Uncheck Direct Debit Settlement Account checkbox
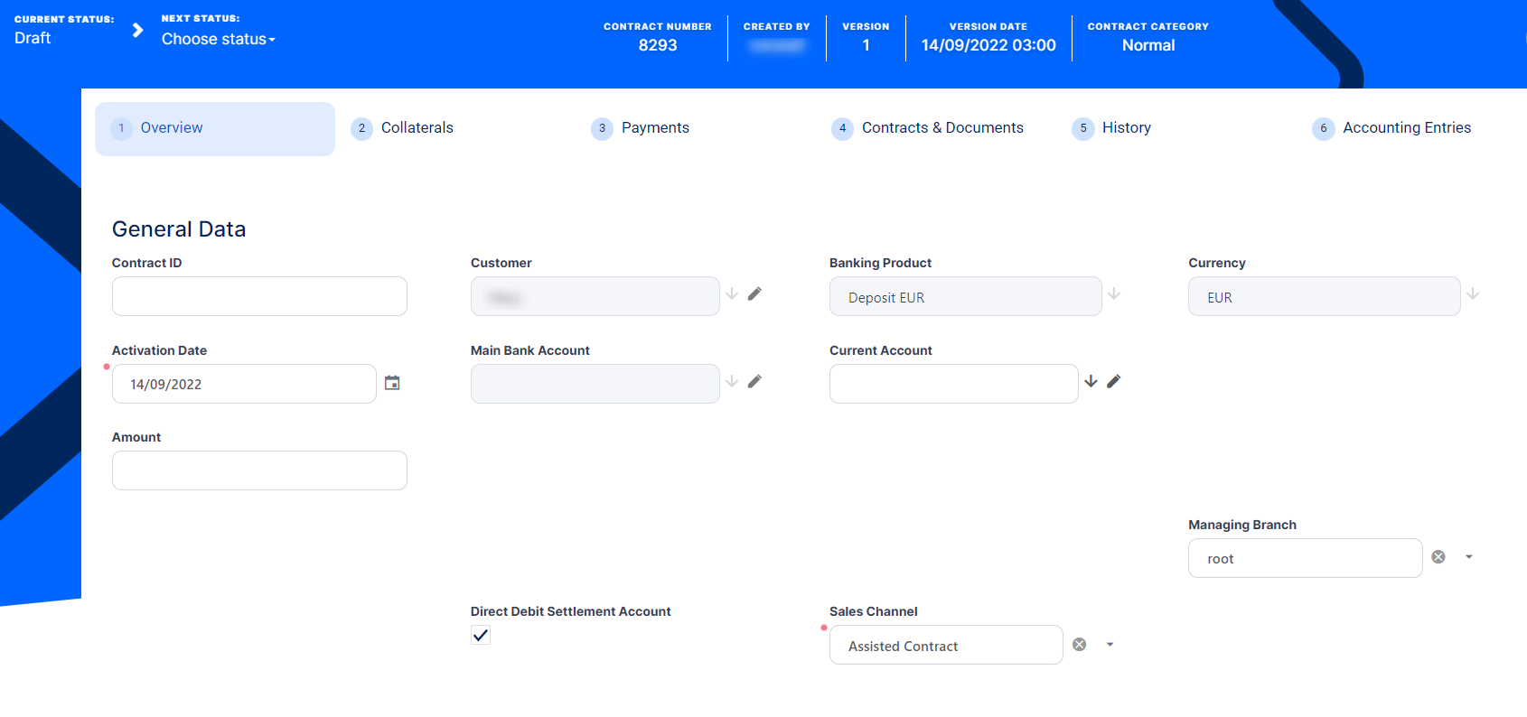This screenshot has width=1527, height=717. 481,636
